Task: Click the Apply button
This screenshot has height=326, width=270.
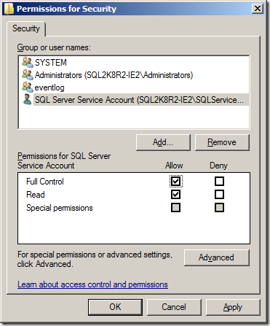Action: coord(233,307)
